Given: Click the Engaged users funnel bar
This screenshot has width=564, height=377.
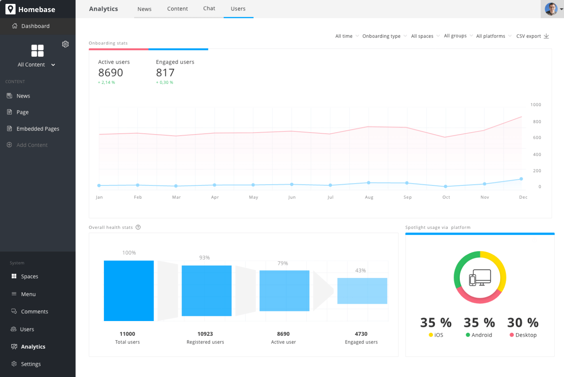Looking at the screenshot, I should 362,291.
